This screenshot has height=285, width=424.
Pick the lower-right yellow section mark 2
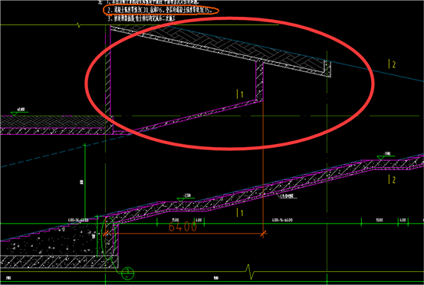coord(392,179)
